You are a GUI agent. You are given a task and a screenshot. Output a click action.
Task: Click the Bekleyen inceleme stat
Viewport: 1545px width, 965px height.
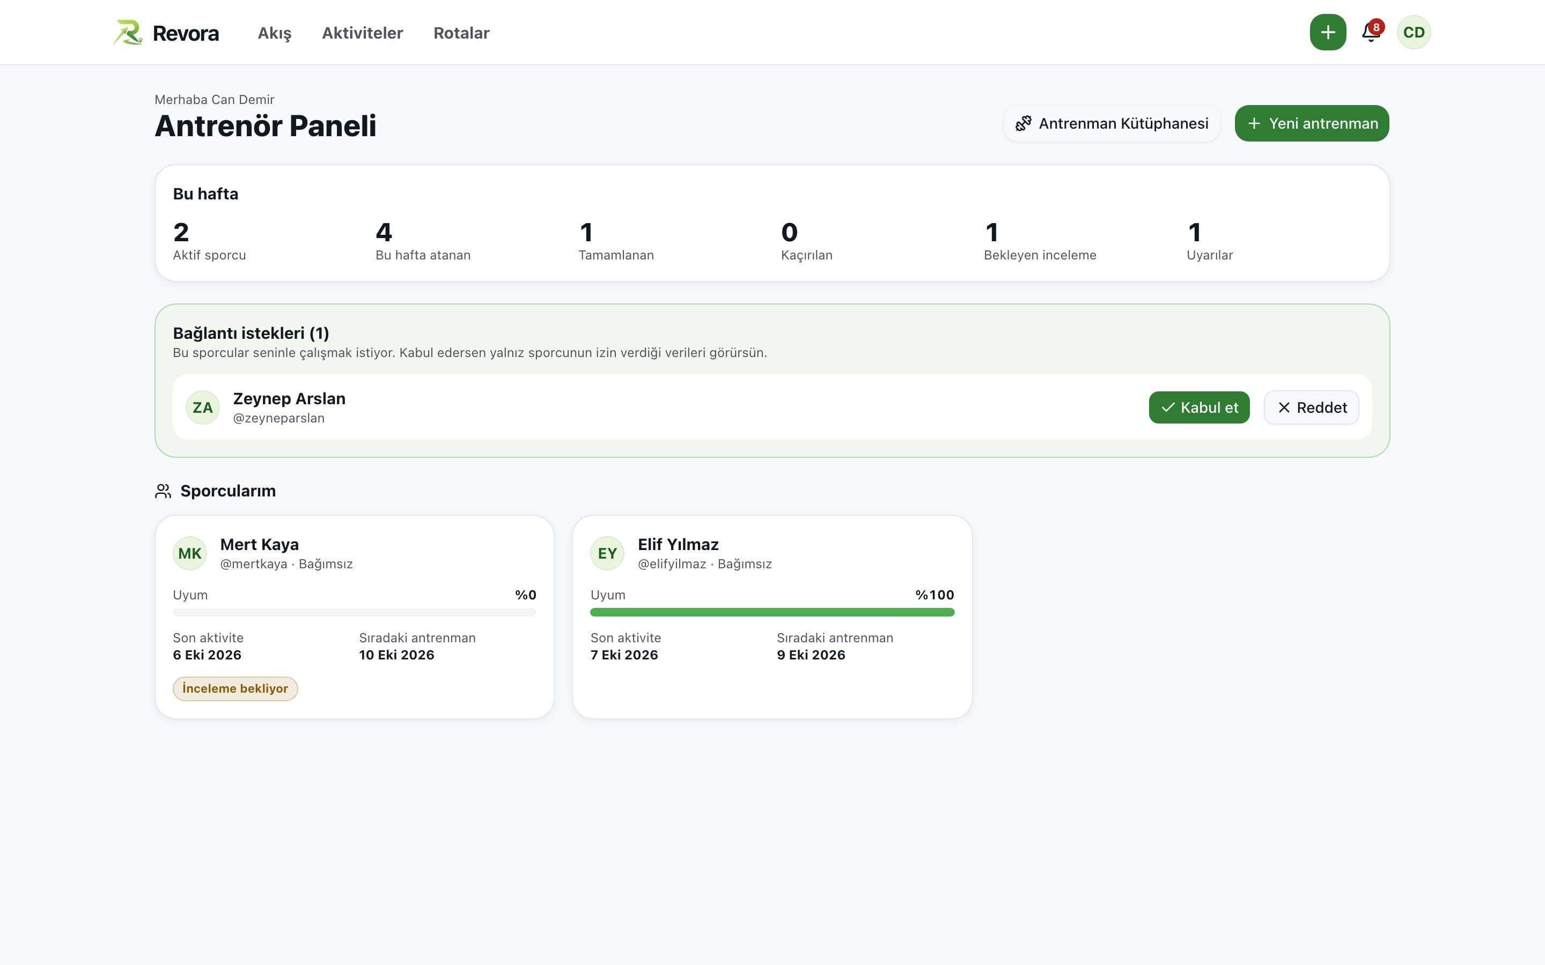[x=1040, y=241]
